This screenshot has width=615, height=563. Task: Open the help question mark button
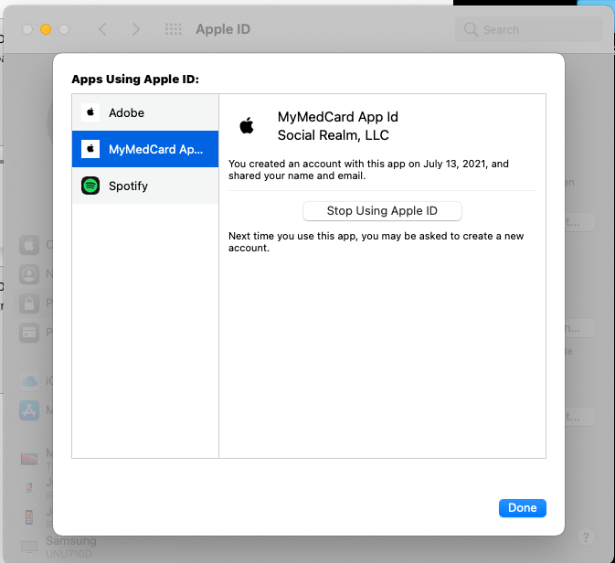(x=586, y=537)
